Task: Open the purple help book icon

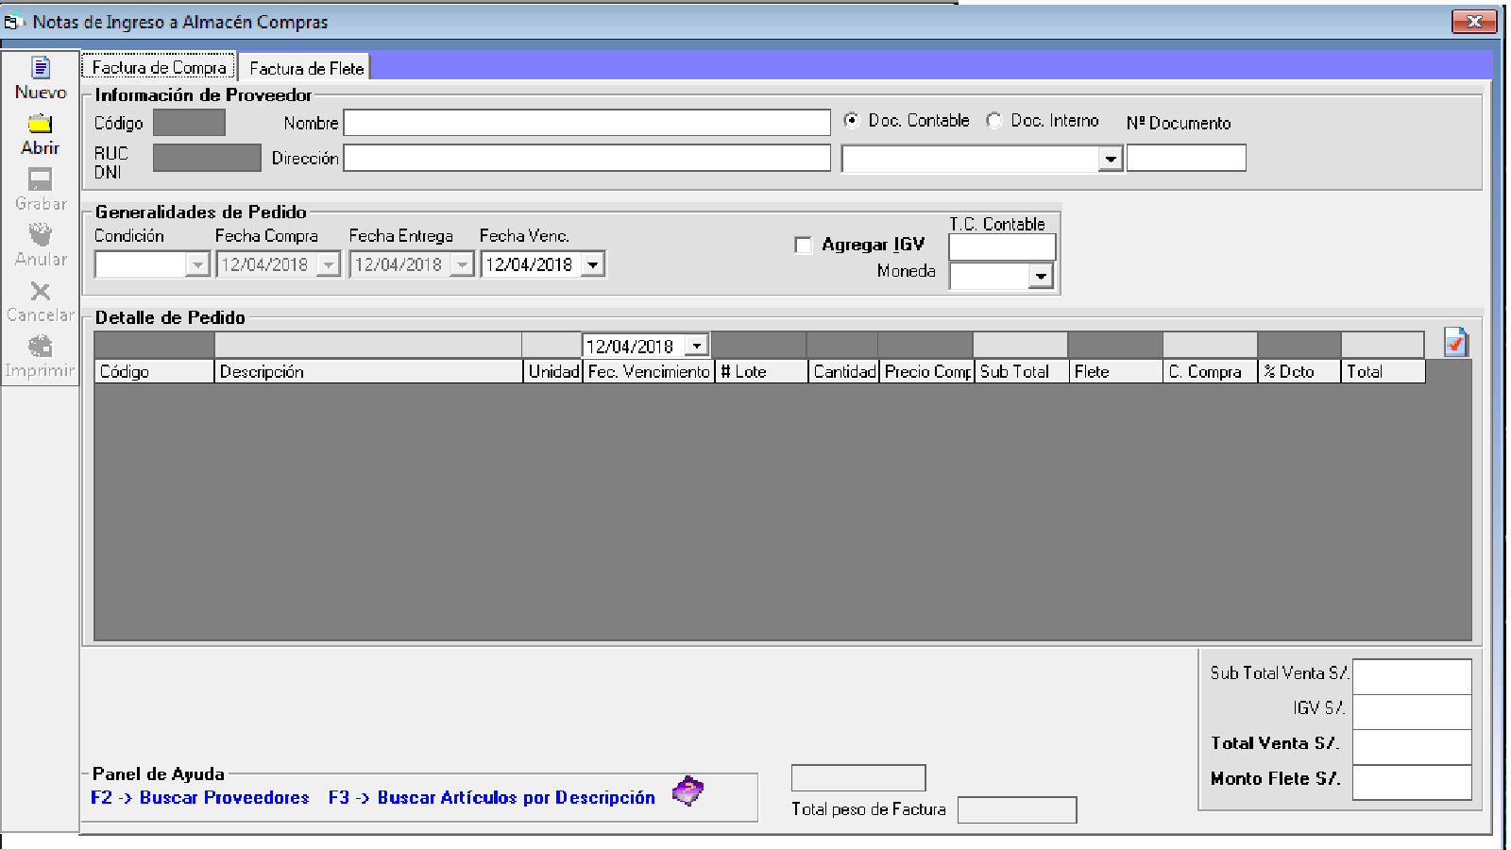Action: [688, 791]
